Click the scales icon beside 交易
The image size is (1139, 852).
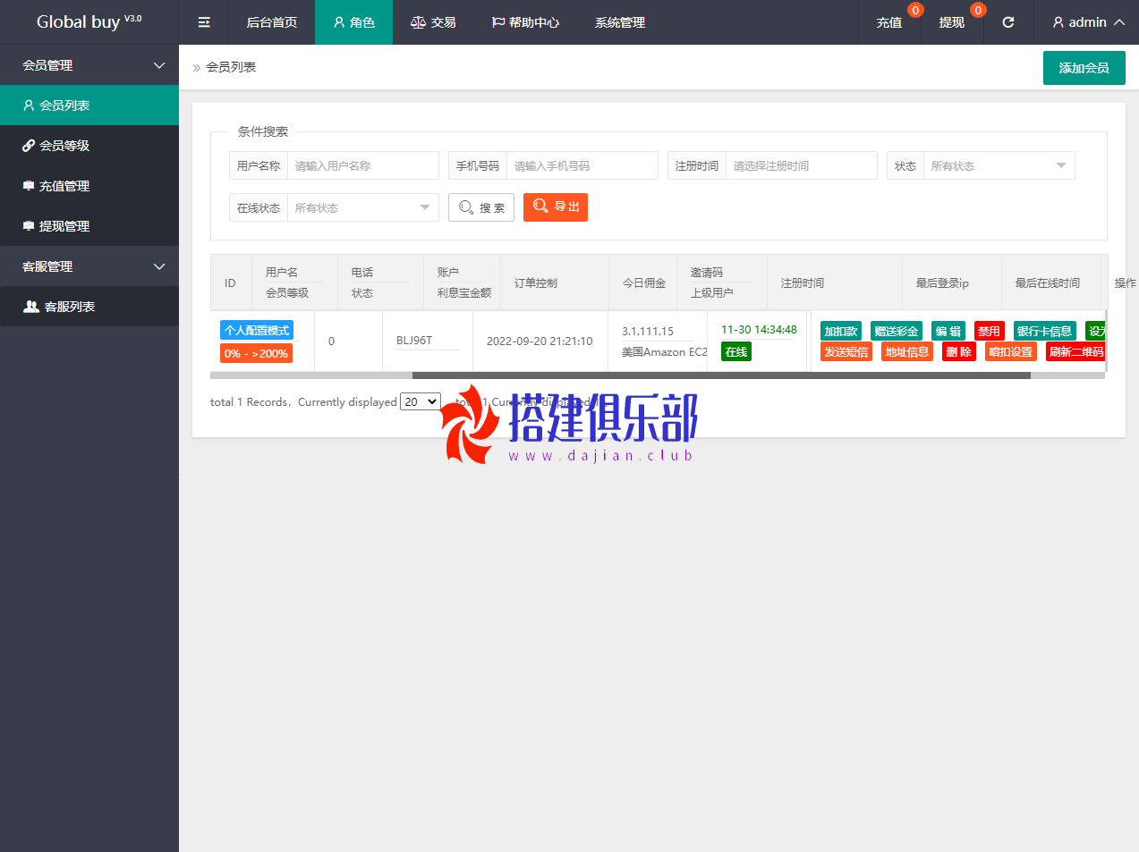(x=418, y=22)
